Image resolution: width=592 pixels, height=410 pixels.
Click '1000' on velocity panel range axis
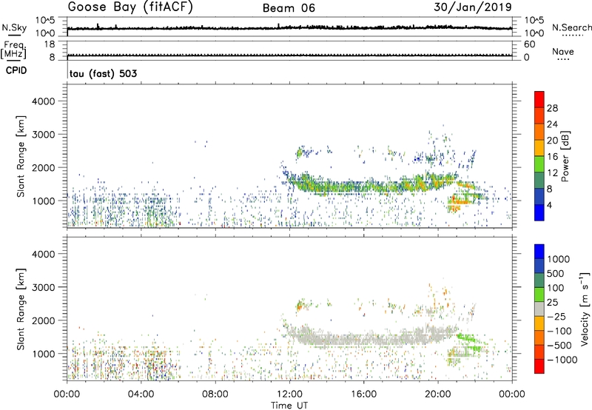tap(43, 354)
